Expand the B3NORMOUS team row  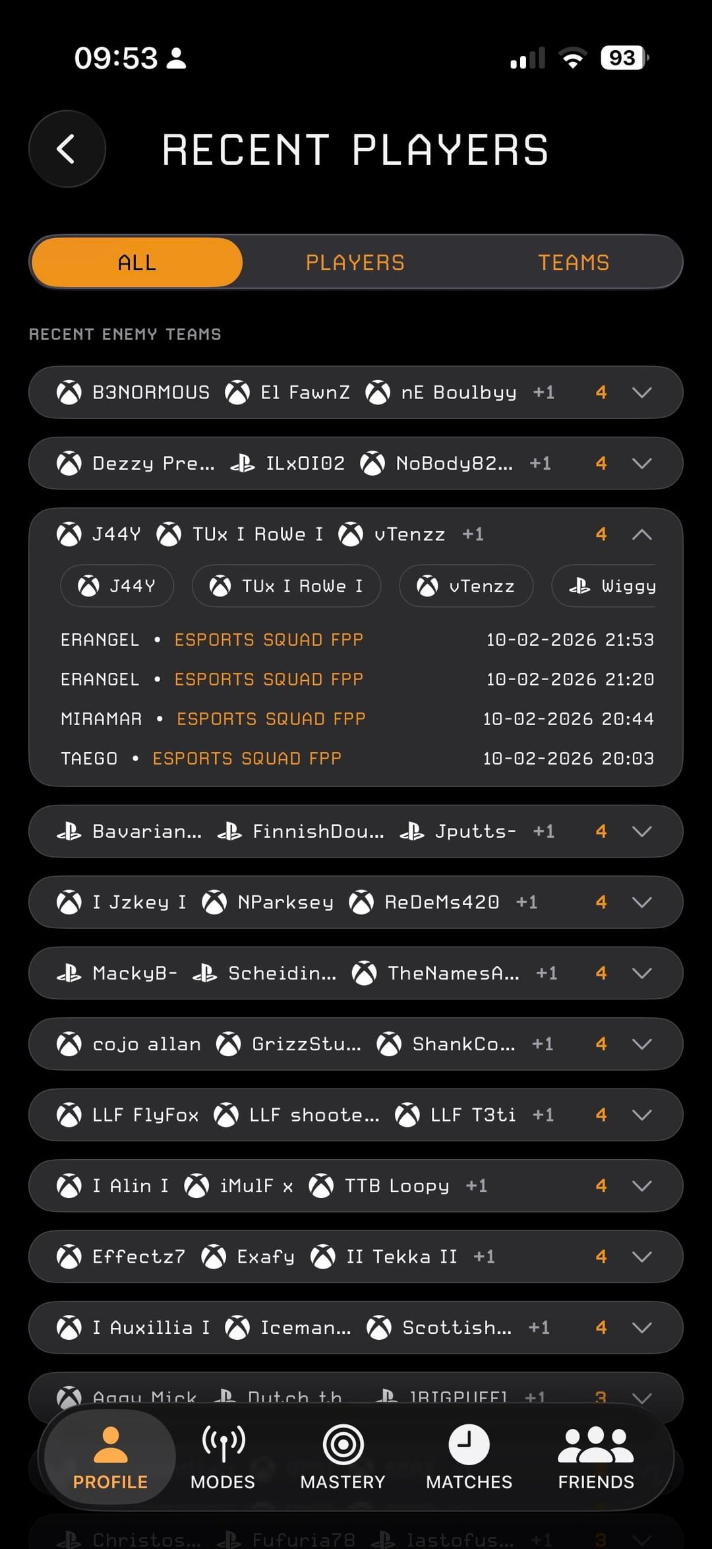pyautogui.click(x=641, y=393)
